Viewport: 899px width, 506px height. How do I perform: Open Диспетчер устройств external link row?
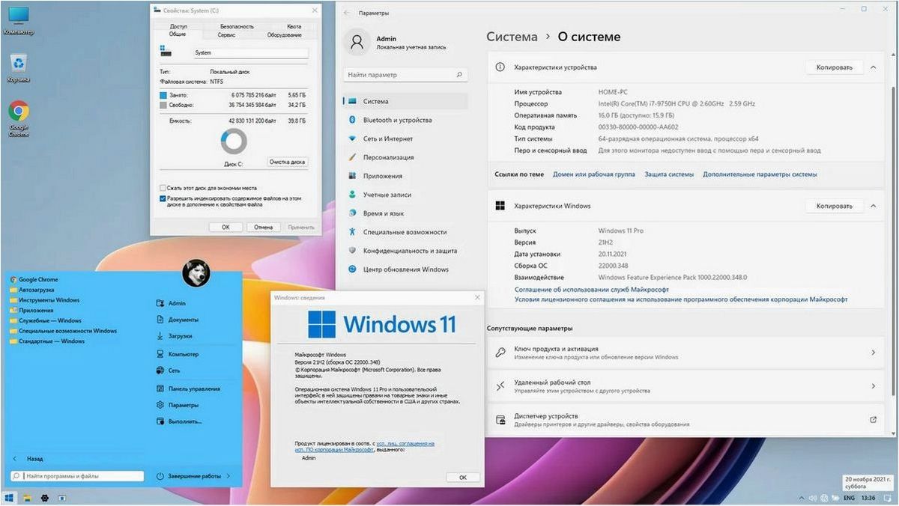[685, 420]
